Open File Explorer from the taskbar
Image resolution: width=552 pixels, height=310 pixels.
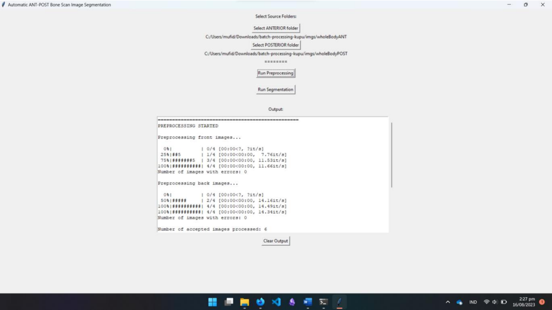point(244,302)
